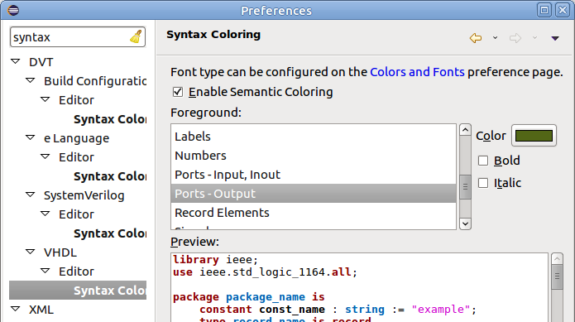Collapse Editor under VHDL
The height and width of the screenshot is (322, 575).
(x=46, y=271)
